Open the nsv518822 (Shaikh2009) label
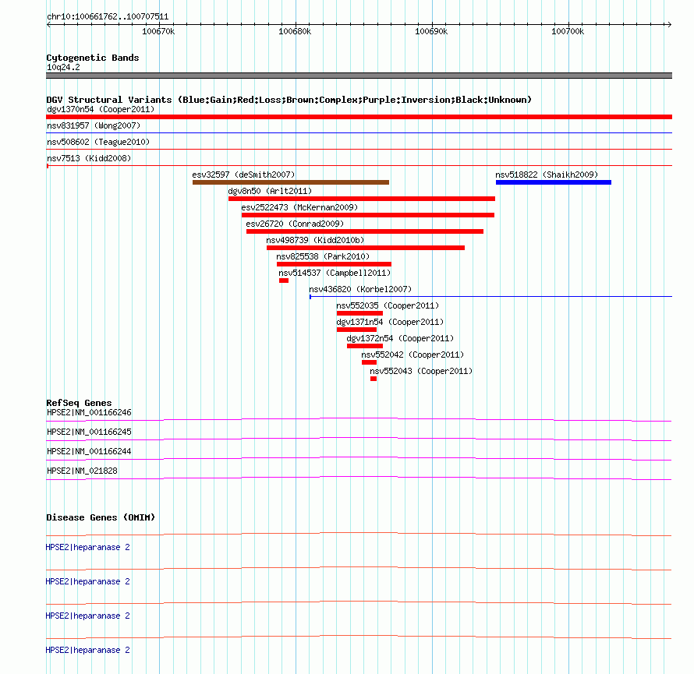The width and height of the screenshot is (694, 674). pyautogui.click(x=547, y=175)
